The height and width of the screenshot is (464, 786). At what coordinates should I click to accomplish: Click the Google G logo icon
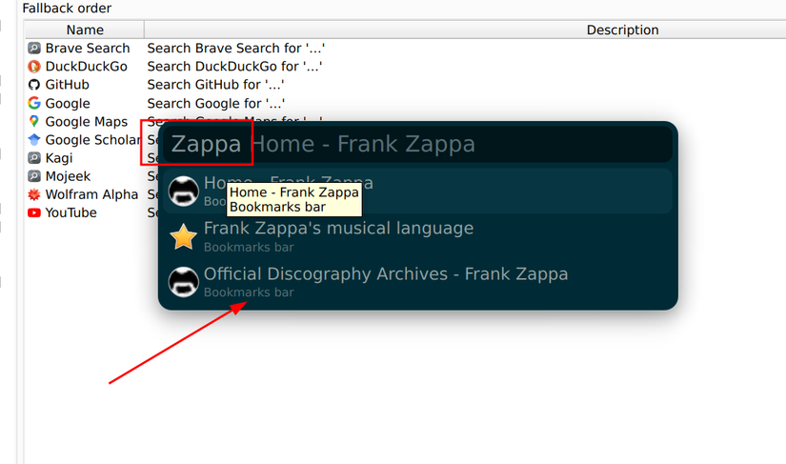point(34,103)
